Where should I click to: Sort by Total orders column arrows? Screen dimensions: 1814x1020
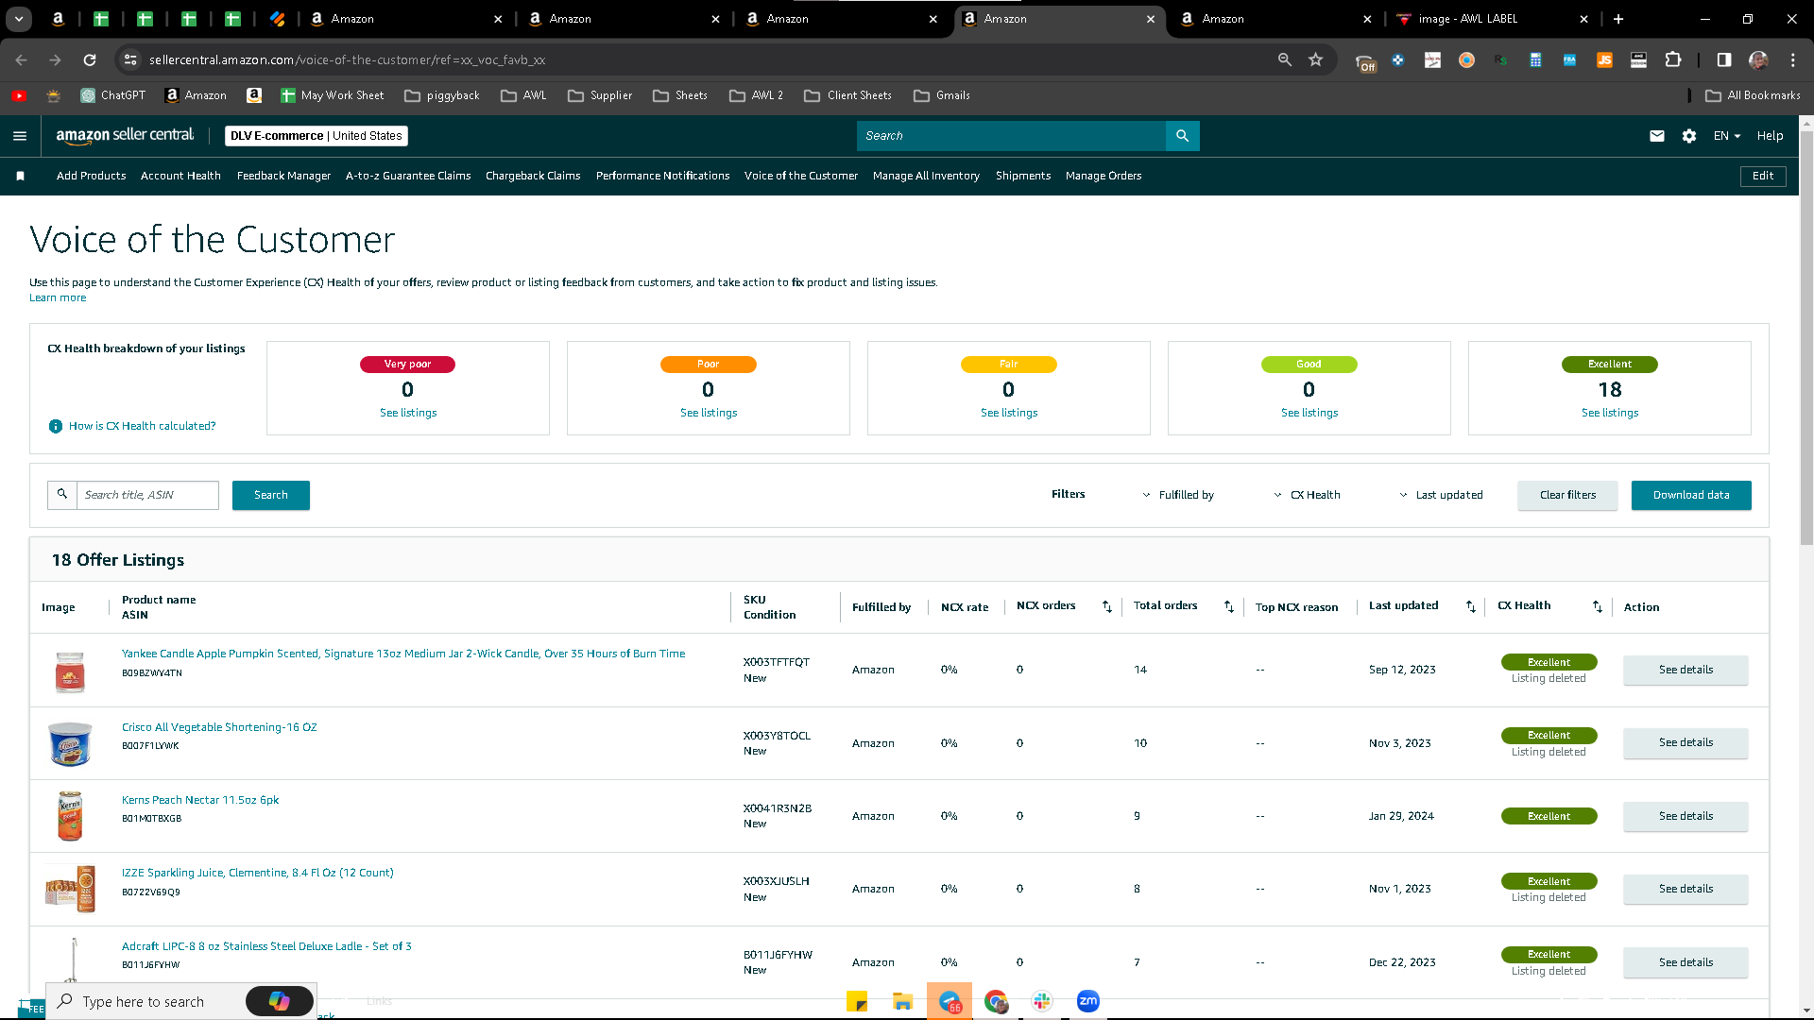tap(1229, 606)
